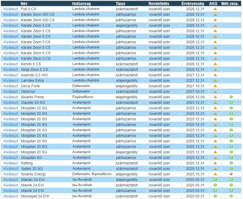The image size is (243, 199).
Task: Sort table by Hatóanyag column header
Action: click(x=81, y=3)
